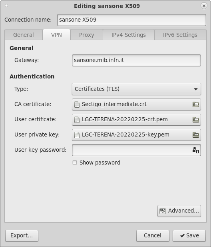211x247 pixels.
Task: Open file browser icon for CA certificate
Action: point(195,104)
